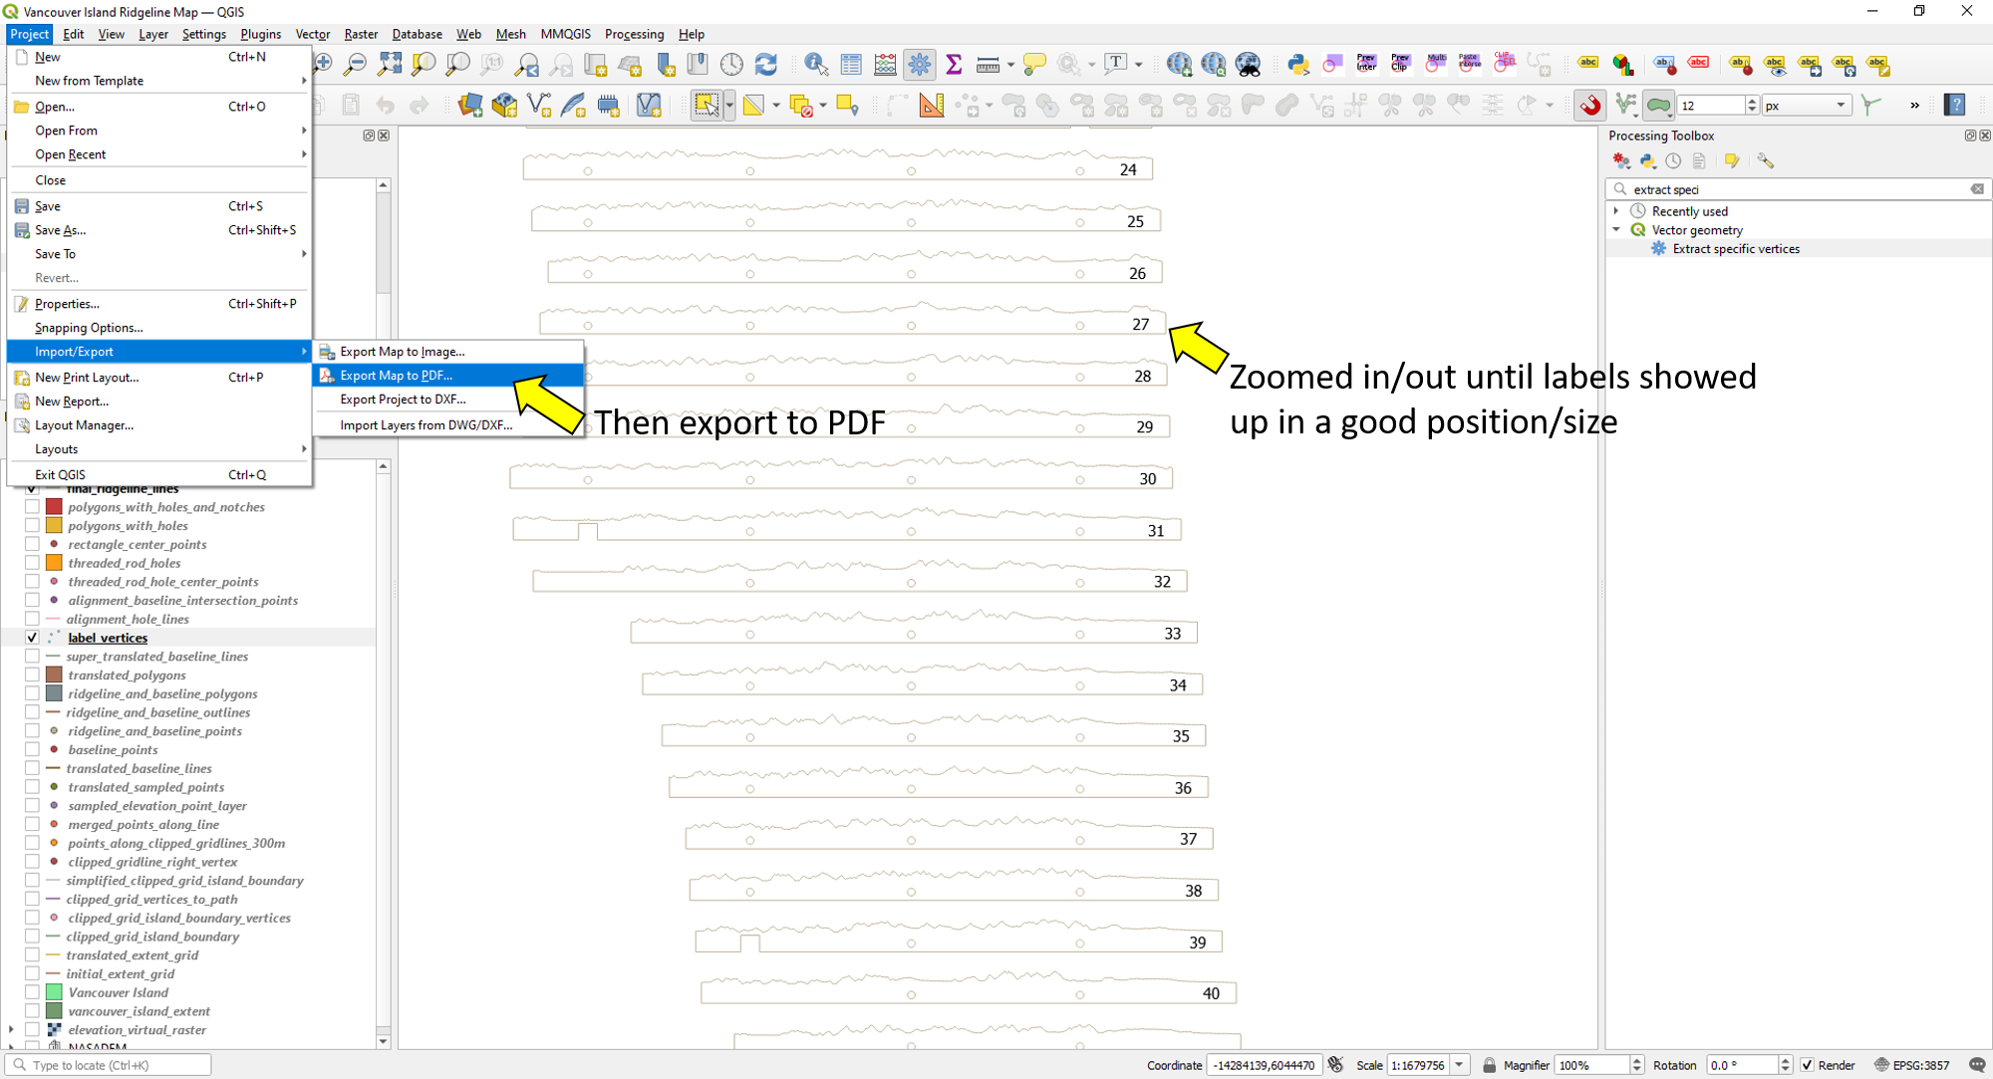1993x1079 pixels.
Task: Click the polygons_with_holes_and_notches red color swatch
Action: point(55,507)
